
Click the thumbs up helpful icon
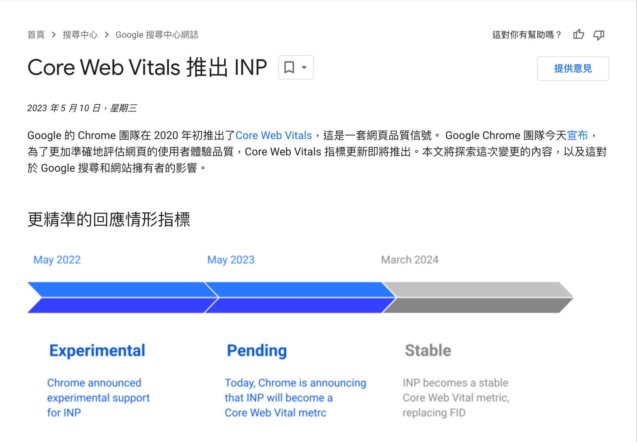(x=579, y=34)
